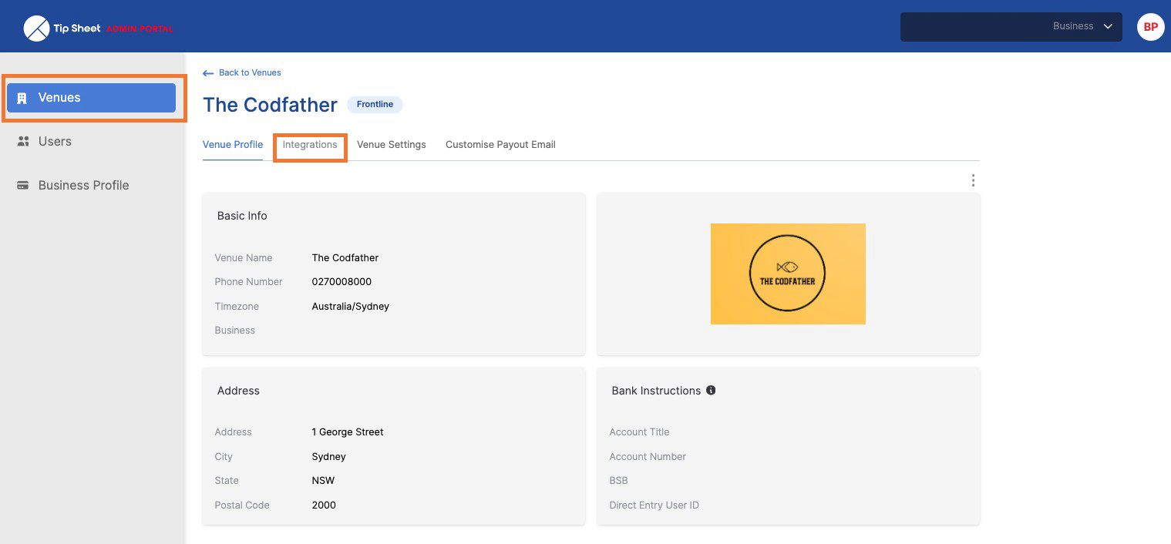
Task: Follow the Back to Venues link
Action: [x=250, y=73]
